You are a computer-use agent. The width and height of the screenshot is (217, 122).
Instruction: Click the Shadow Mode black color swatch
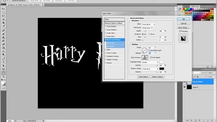pyautogui.click(x=162, y=68)
